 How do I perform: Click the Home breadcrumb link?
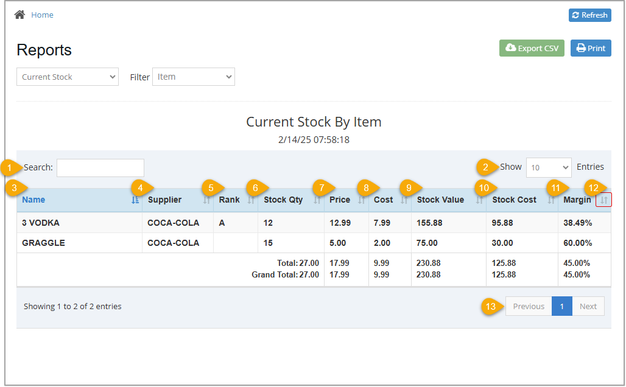point(42,15)
